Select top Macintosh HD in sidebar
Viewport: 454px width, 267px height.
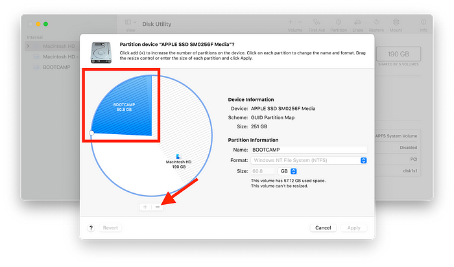[59, 46]
